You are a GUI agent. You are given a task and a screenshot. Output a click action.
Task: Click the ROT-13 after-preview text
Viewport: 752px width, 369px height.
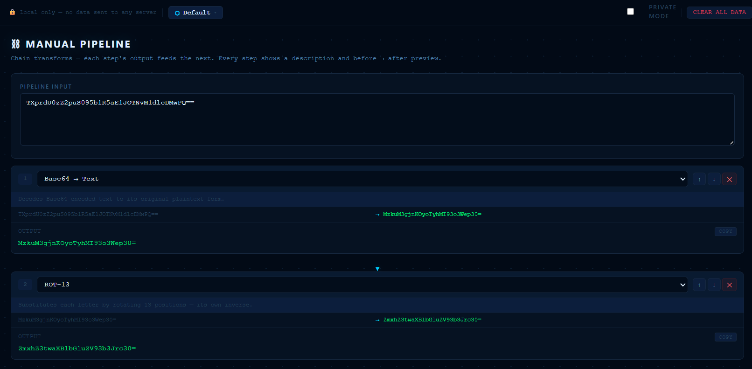[x=432, y=320]
